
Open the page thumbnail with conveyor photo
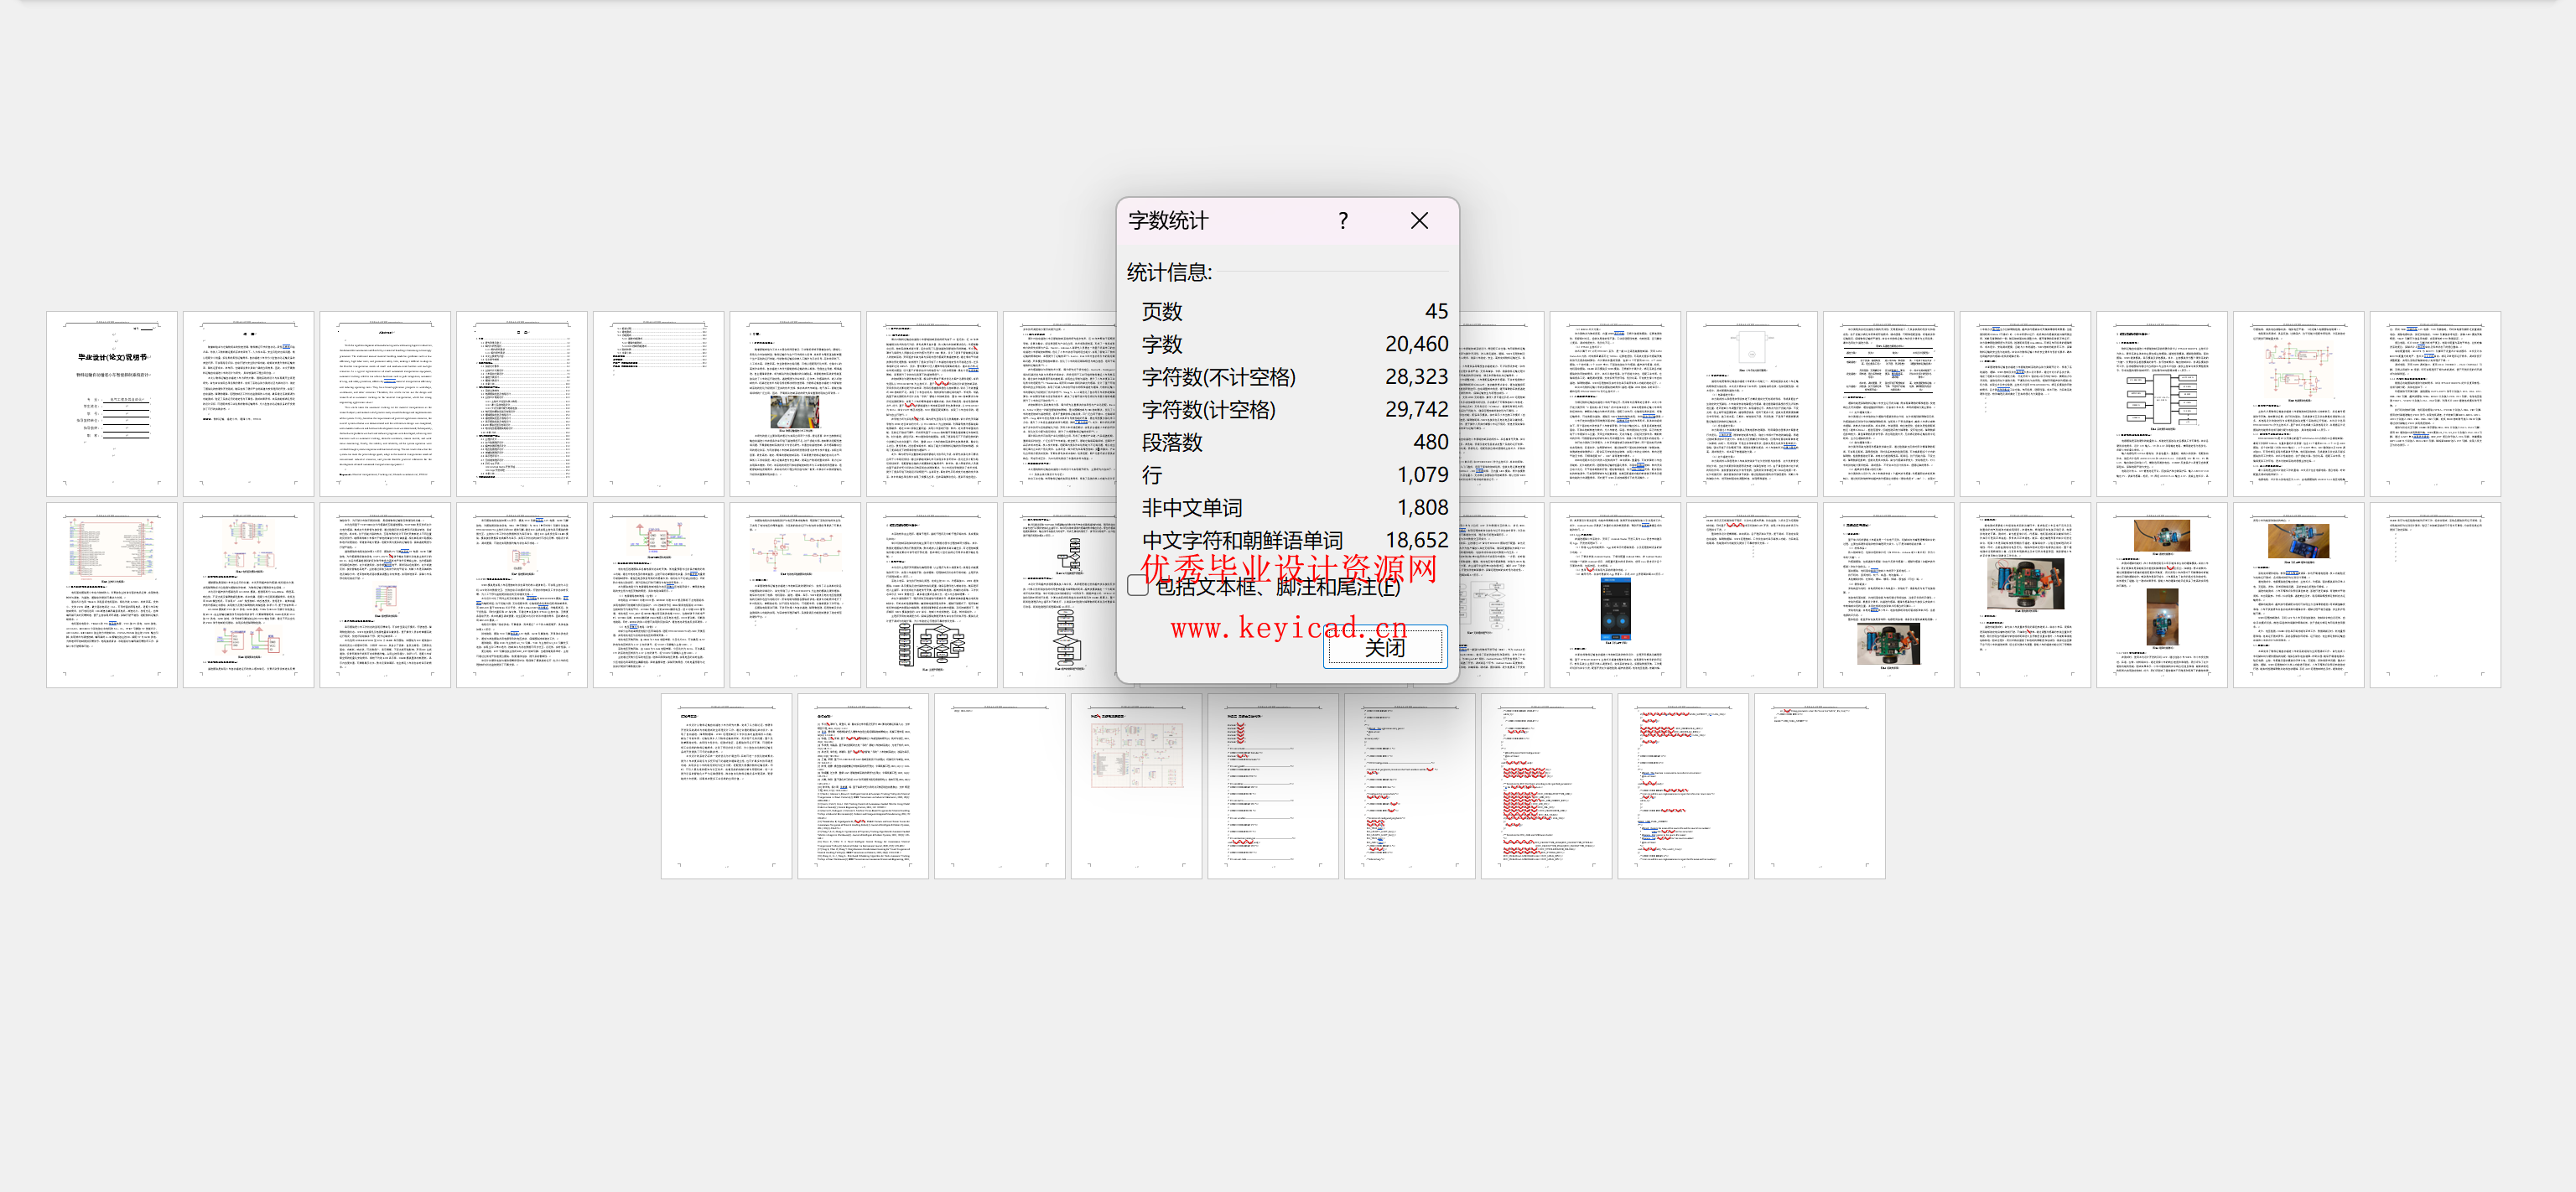[x=795, y=404]
